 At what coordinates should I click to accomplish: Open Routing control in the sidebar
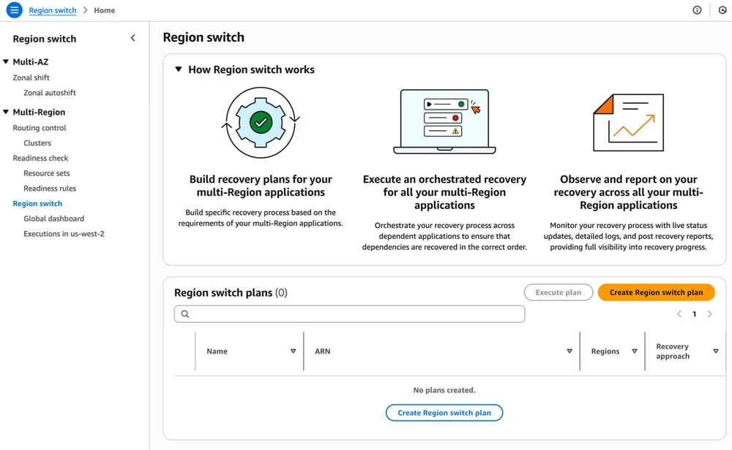pos(40,128)
